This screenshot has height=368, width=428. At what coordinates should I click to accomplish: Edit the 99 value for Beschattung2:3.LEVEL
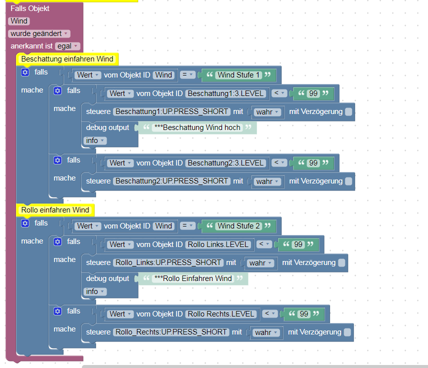[313, 163]
